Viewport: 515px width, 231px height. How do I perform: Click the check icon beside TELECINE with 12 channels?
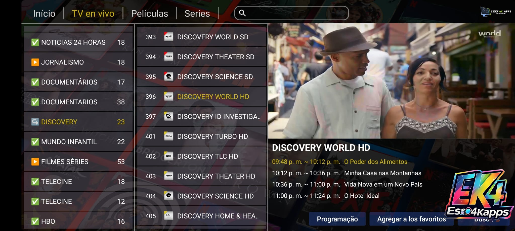35,201
